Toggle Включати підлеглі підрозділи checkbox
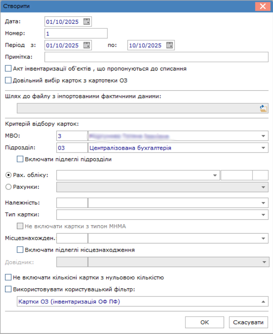Screen dimensions: 273x334 coord(20,160)
